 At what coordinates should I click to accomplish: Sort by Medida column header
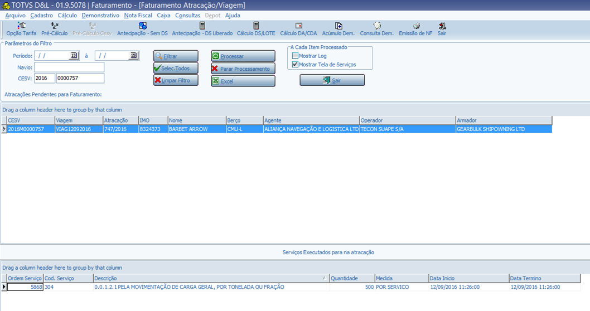point(402,278)
